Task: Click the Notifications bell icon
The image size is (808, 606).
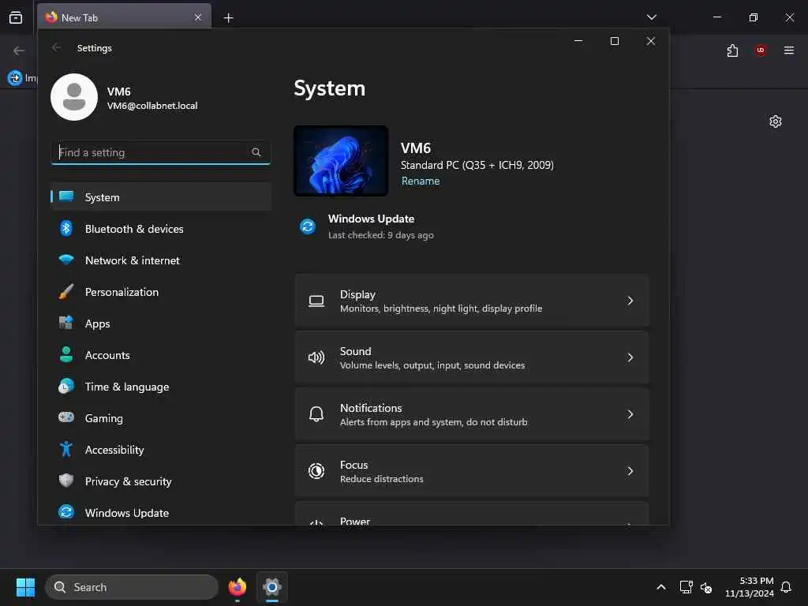Action: point(316,413)
